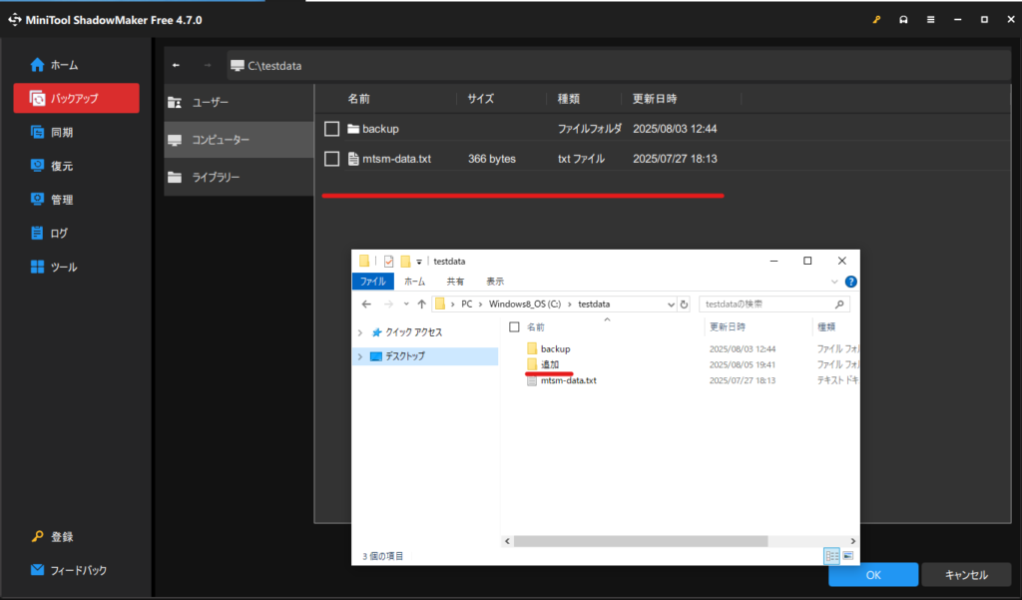Click the backup folder icon in ShadowMaker list
The width and height of the screenshot is (1022, 600).
[x=353, y=129]
